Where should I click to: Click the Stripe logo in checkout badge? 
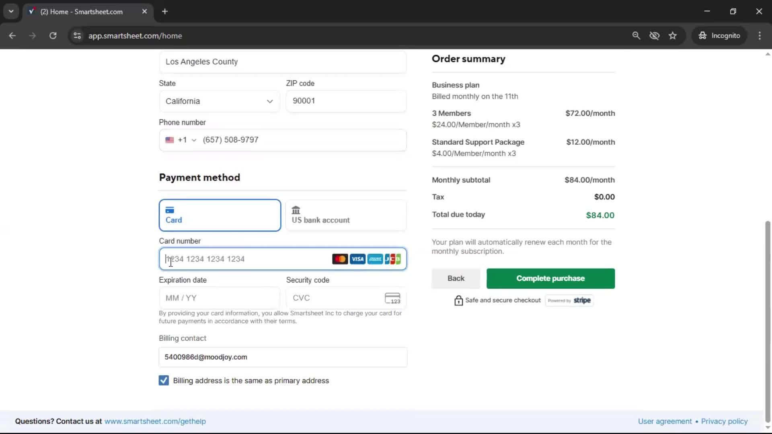(x=582, y=300)
